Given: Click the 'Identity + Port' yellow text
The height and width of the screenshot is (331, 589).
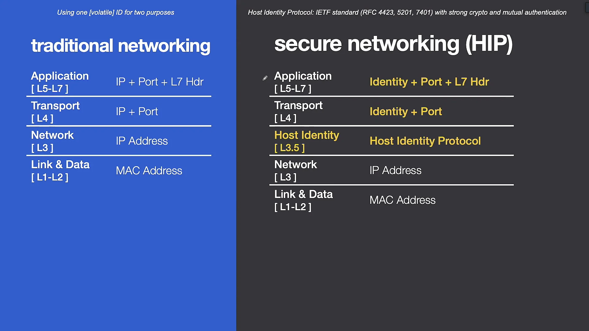Looking at the screenshot, I should pos(406,111).
